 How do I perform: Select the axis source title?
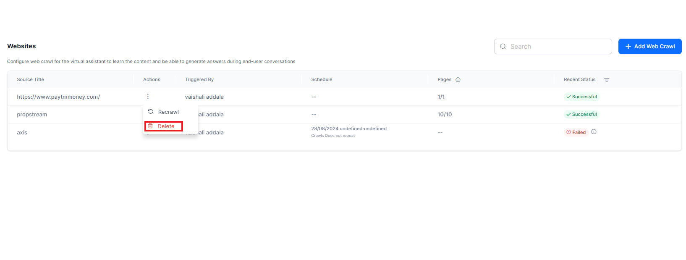coord(22,133)
